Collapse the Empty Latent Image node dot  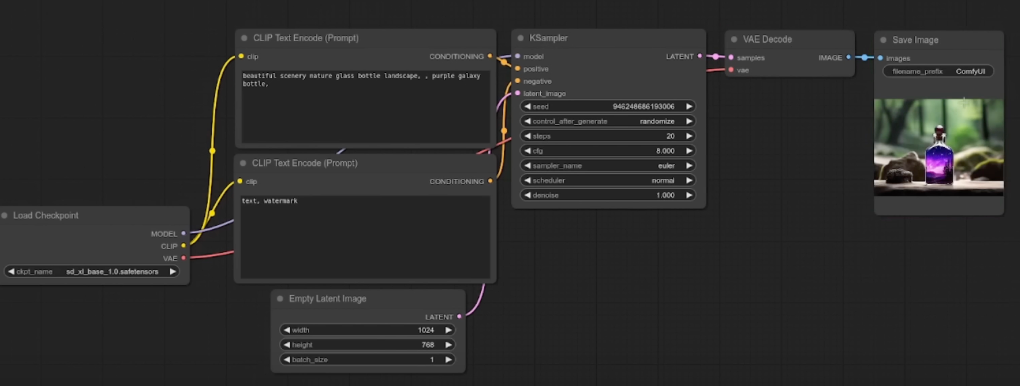tap(280, 298)
